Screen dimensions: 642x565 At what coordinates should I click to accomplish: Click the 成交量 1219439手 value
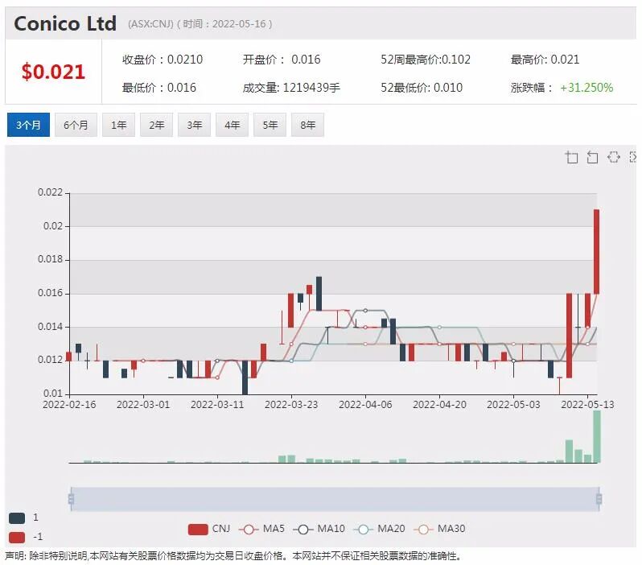(291, 88)
